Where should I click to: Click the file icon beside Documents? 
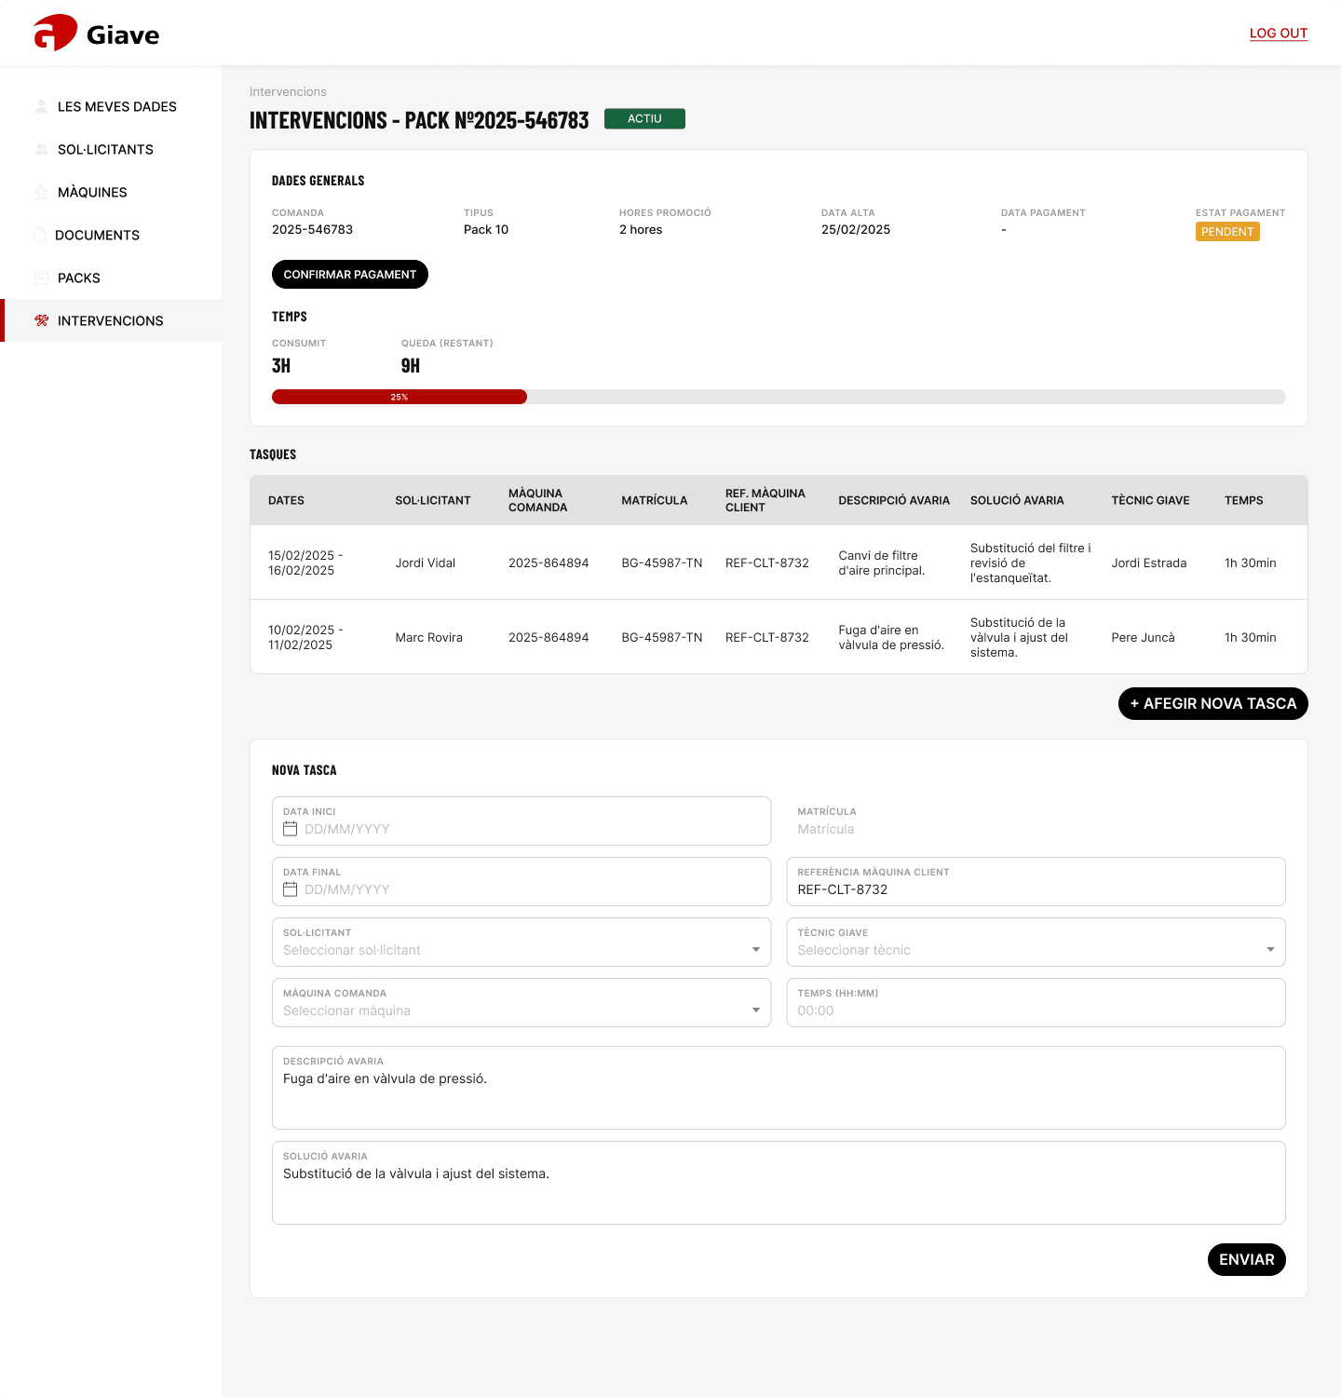point(40,235)
